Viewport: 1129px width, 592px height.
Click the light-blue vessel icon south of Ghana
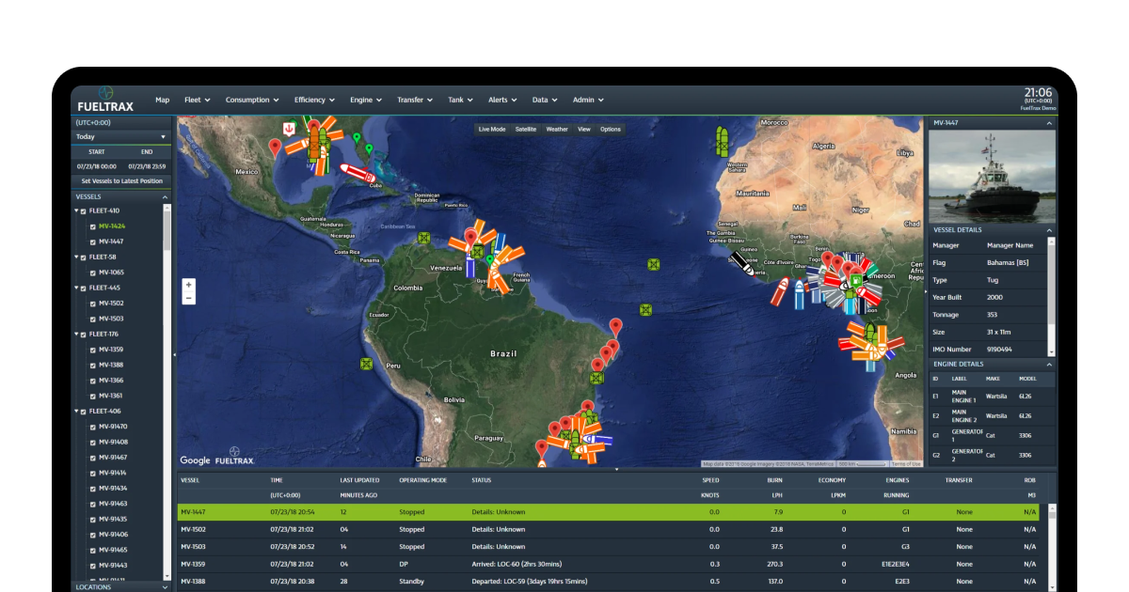click(799, 293)
